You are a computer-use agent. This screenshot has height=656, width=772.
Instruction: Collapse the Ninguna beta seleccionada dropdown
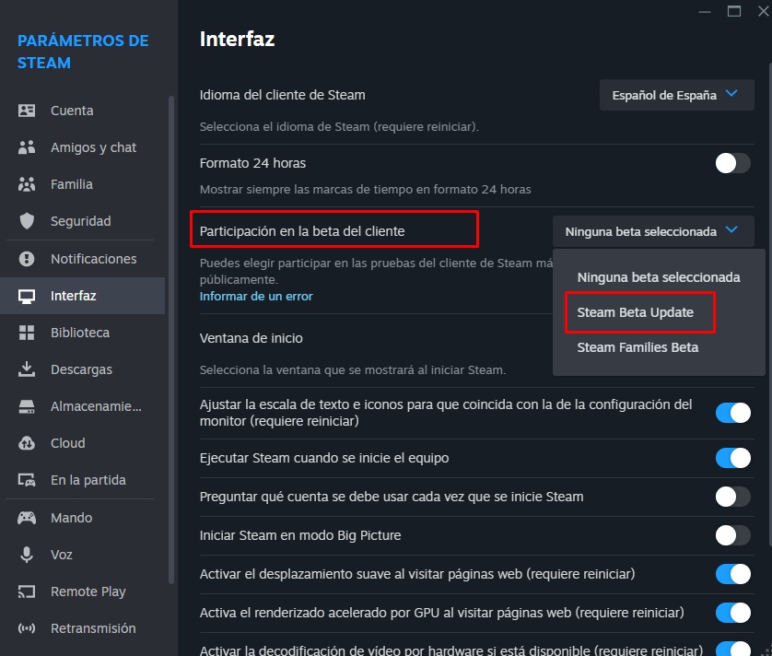click(x=653, y=231)
